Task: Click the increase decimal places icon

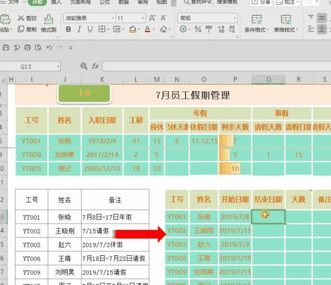Action: coord(221,29)
